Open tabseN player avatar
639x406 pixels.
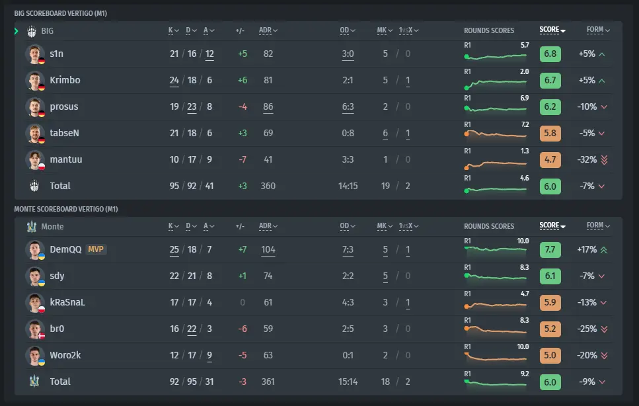coord(35,134)
